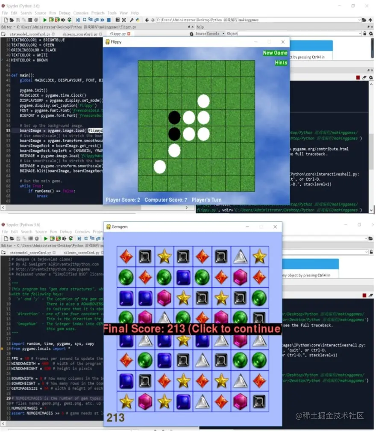Click "Computer Score: 7" text in Flippy
Image resolution: width=376 pixels, height=432 pixels.
(166, 200)
